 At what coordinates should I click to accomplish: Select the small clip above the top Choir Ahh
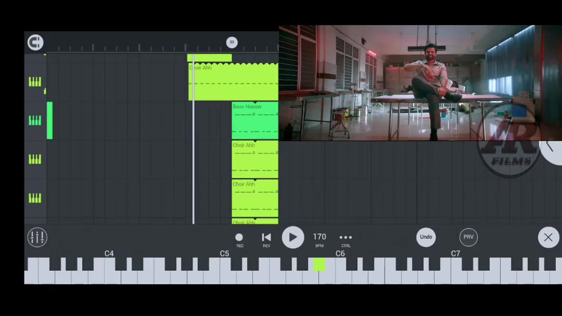pos(209,58)
